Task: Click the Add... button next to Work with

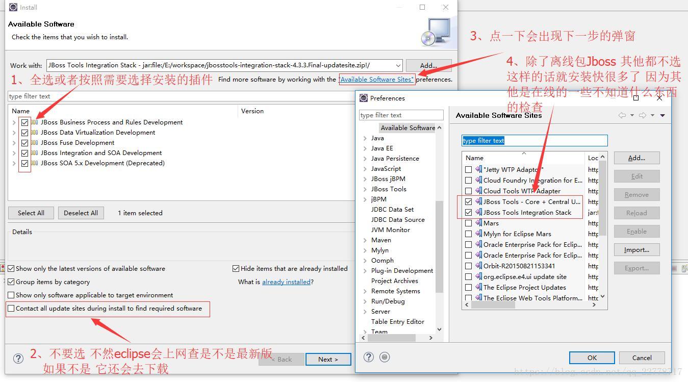Action: coord(428,65)
